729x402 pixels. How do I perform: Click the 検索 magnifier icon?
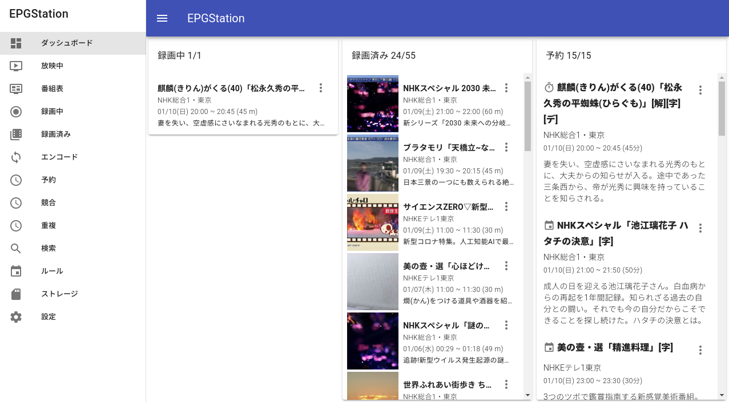pos(16,248)
